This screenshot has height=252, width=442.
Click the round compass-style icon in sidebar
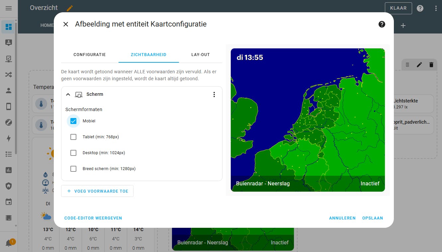click(x=9, y=122)
